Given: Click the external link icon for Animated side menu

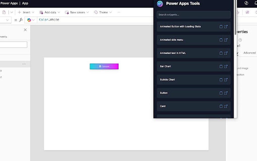Looking at the screenshot, I should pos(225,40).
